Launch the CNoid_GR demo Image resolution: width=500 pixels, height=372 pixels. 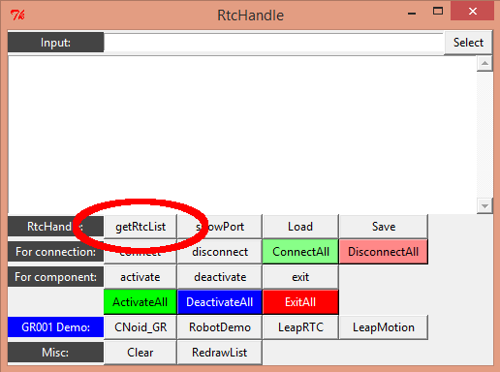point(141,327)
